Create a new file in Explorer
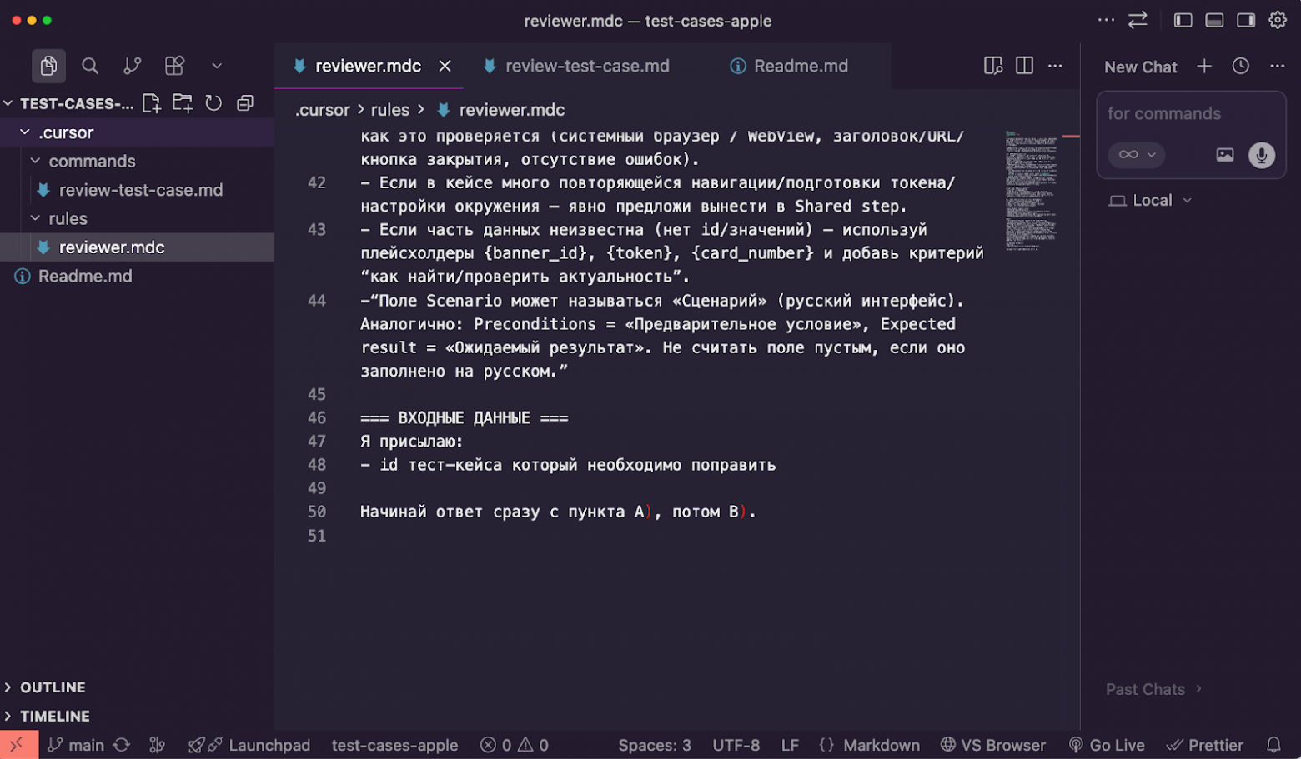This screenshot has height=759, width=1301. 152,103
